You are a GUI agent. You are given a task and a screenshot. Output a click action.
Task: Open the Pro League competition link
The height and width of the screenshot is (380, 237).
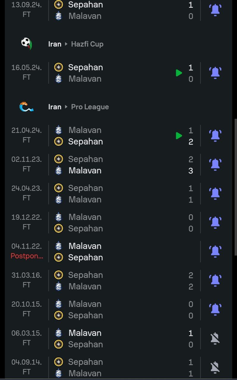[90, 107]
